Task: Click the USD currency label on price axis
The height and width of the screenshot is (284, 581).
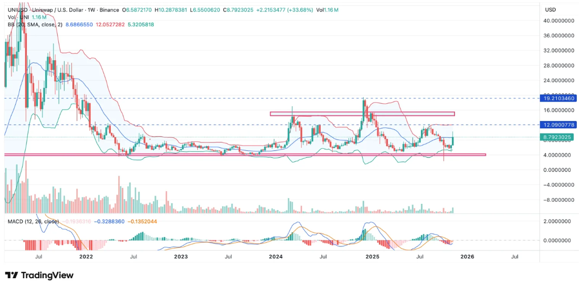Action: pos(551,10)
